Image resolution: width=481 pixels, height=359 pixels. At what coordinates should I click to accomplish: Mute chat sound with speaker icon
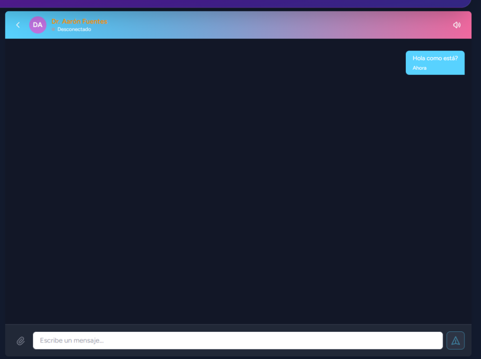pyautogui.click(x=456, y=25)
